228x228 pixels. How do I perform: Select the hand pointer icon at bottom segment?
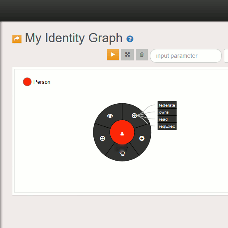[122, 154]
